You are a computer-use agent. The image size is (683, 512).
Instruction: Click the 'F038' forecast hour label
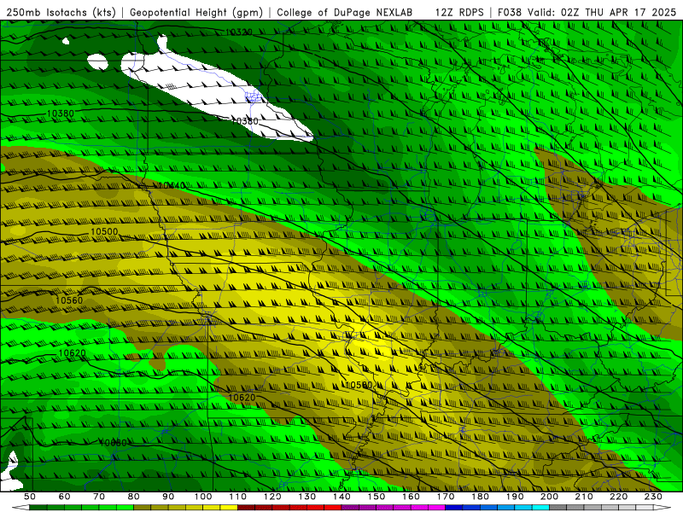pyautogui.click(x=511, y=13)
